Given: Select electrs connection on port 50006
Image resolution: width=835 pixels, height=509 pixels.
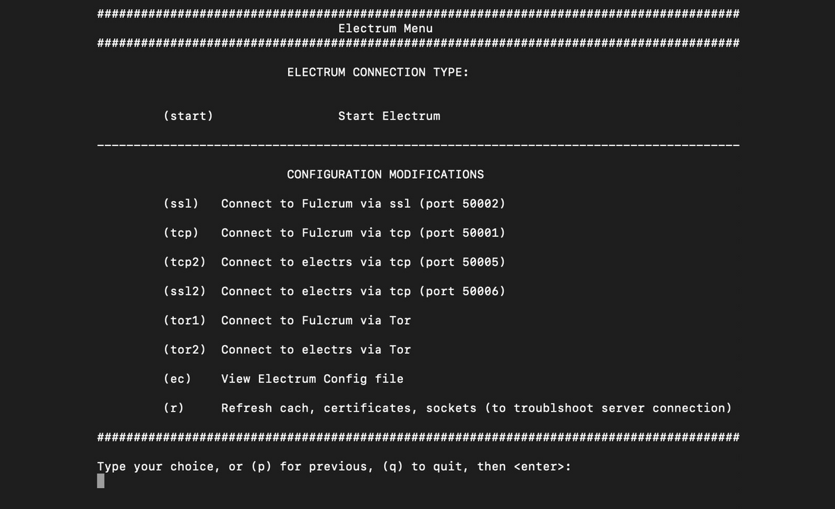Looking at the screenshot, I should 363,291.
